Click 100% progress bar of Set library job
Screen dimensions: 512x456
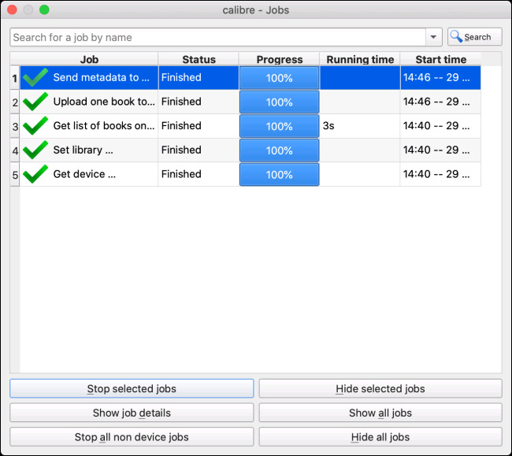[x=279, y=150]
